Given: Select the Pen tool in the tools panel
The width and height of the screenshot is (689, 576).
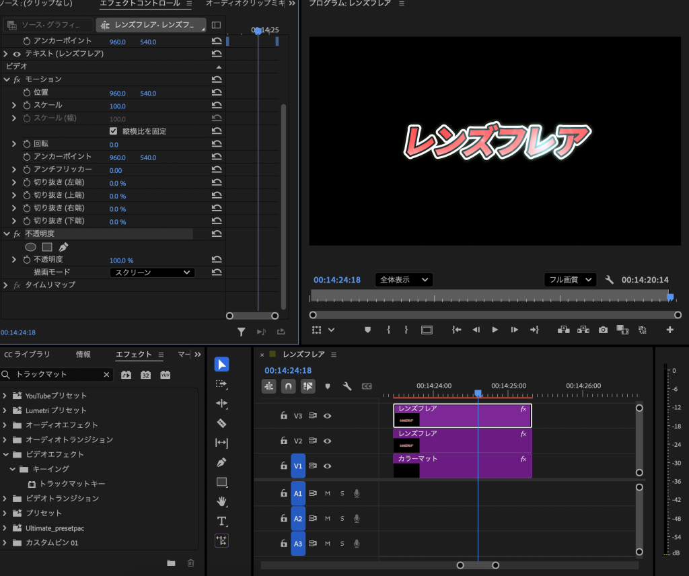Looking at the screenshot, I should (x=221, y=463).
